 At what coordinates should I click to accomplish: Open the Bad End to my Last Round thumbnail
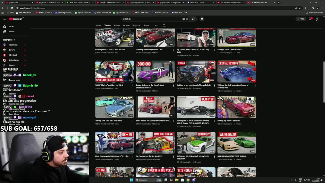click(196, 71)
